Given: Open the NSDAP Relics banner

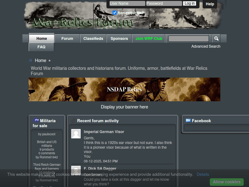Looking at the screenshot, I should point(125,89).
